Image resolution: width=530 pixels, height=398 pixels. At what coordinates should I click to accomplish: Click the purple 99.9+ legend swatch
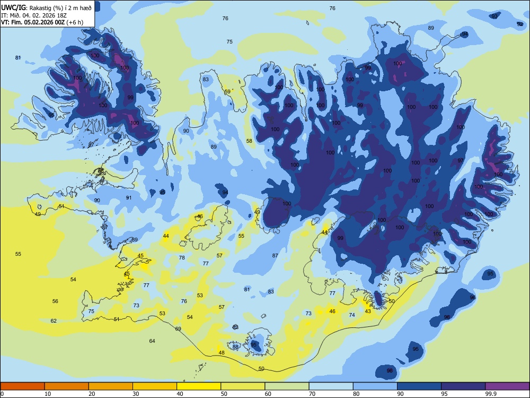507,386
